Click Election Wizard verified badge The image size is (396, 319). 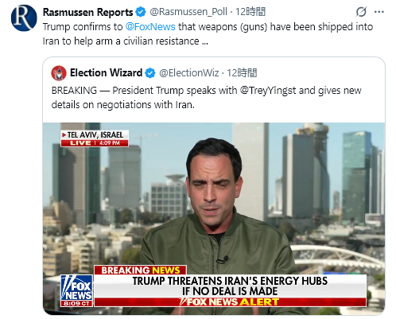pyautogui.click(x=150, y=72)
